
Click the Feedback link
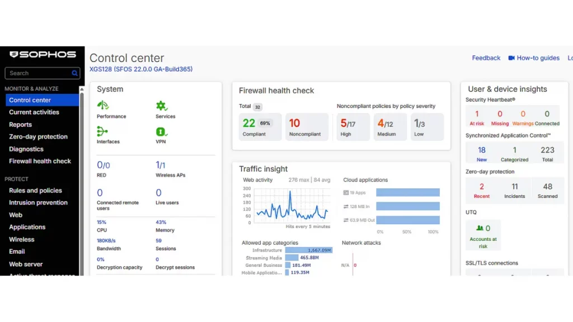click(x=486, y=58)
